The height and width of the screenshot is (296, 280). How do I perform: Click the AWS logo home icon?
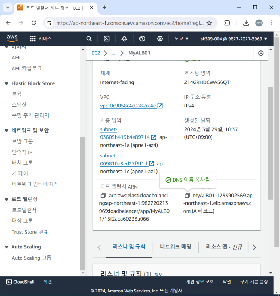12,38
